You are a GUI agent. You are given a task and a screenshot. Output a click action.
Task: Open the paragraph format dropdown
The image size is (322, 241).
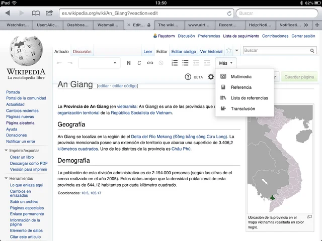[x=99, y=63]
